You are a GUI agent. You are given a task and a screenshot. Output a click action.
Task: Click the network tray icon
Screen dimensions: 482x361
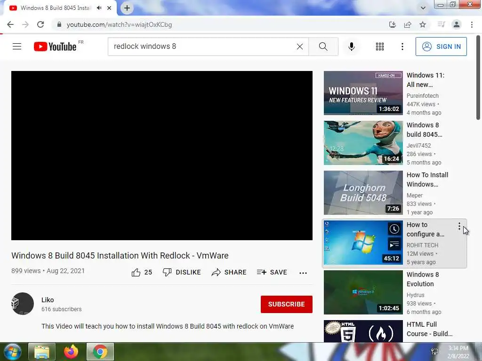[434, 352]
